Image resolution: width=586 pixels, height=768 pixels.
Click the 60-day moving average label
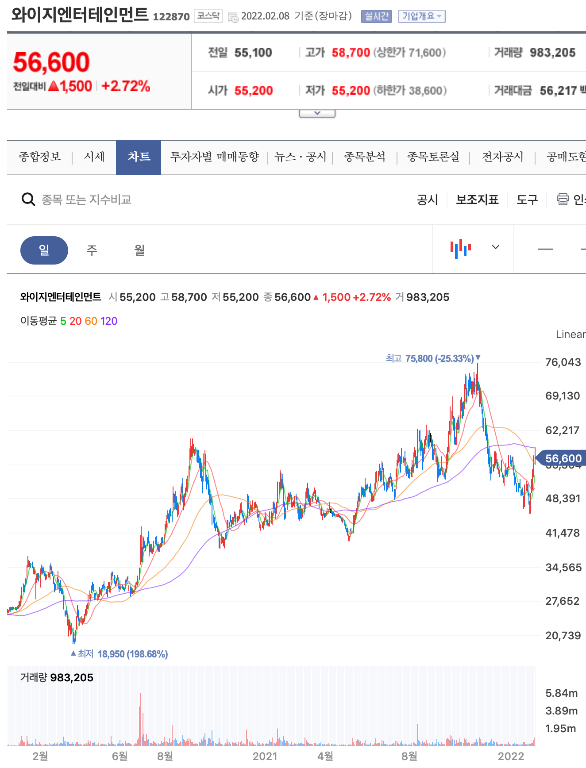(91, 321)
